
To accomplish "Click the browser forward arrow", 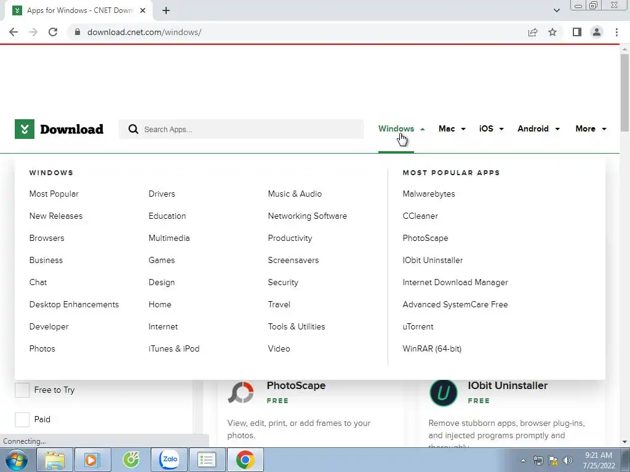I will click(33, 32).
